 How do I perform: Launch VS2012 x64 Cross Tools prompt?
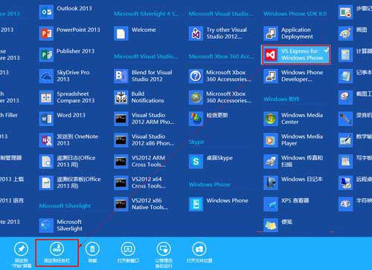(x=140, y=182)
